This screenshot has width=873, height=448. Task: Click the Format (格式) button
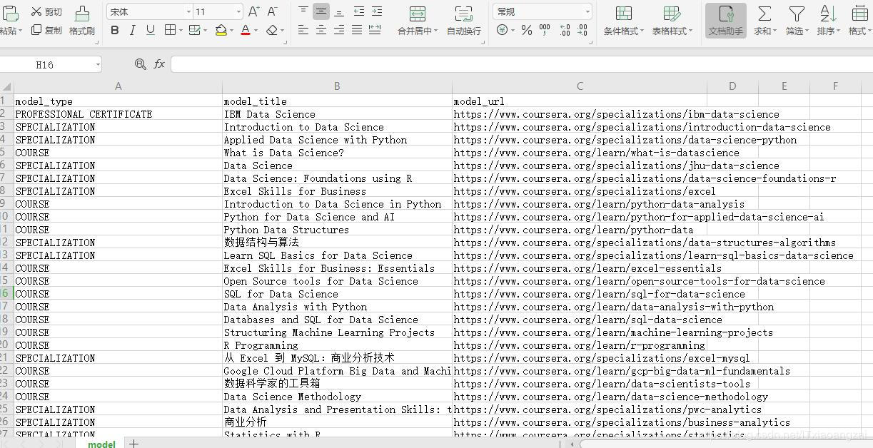(x=859, y=21)
